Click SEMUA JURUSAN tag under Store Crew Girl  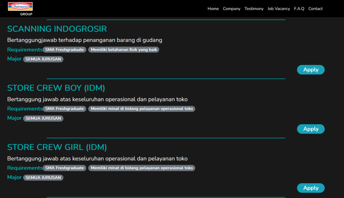43,178
